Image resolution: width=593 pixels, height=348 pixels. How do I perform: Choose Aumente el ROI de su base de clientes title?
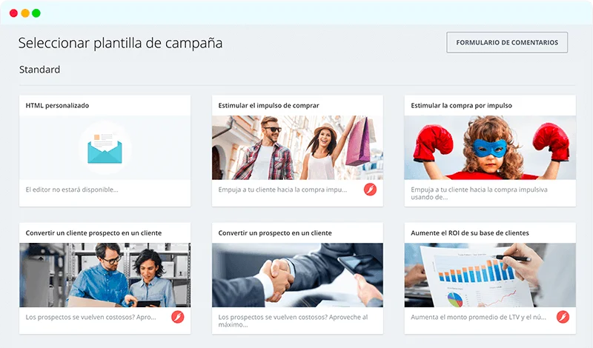point(470,232)
